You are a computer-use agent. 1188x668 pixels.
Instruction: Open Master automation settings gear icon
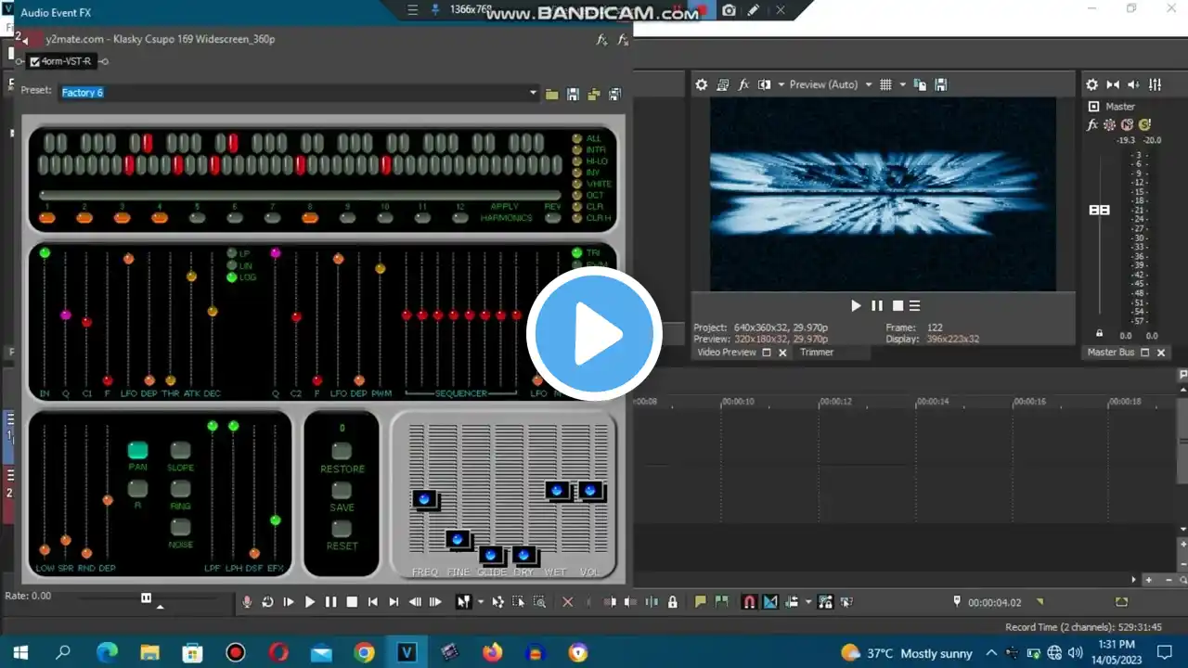(x=1110, y=124)
